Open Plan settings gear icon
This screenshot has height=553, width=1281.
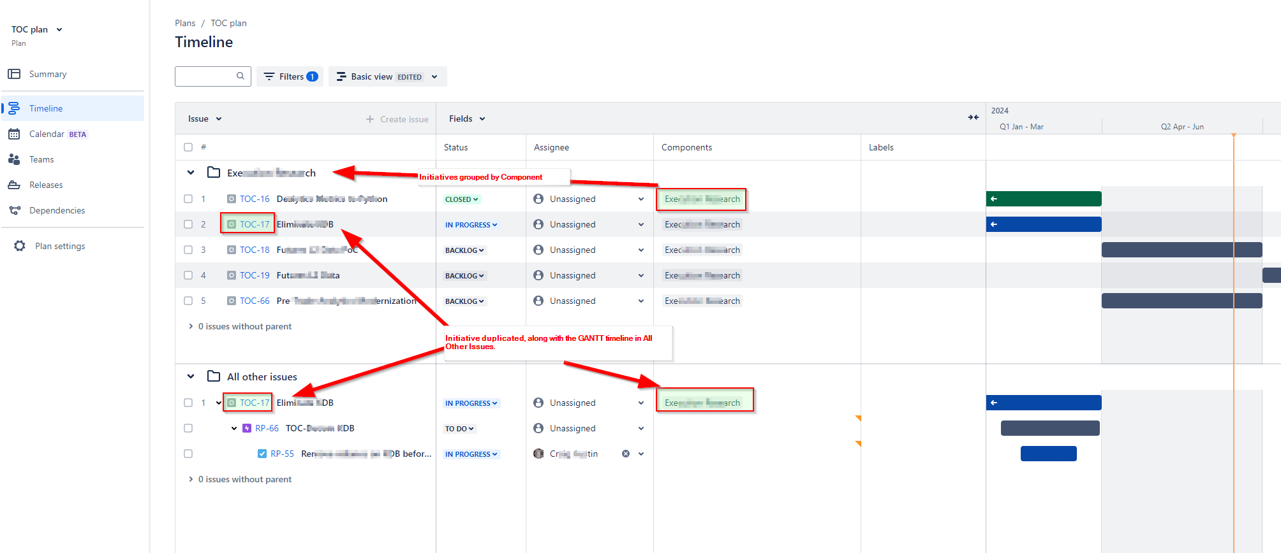point(20,246)
